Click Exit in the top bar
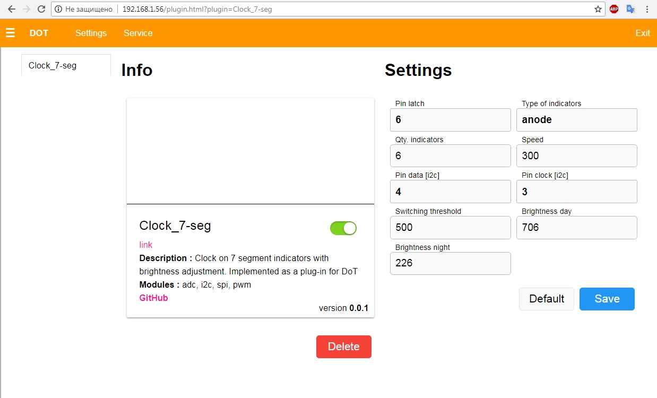The width and height of the screenshot is (657, 398). coord(642,33)
